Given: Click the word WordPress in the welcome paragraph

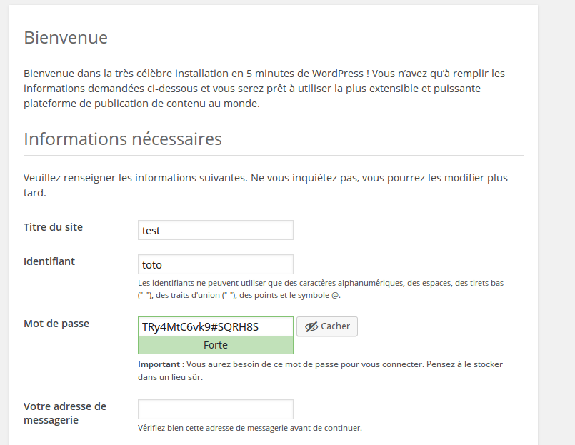Looking at the screenshot, I should click(338, 74).
